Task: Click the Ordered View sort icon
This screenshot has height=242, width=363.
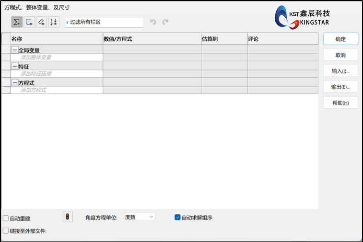Action: pyautogui.click(x=54, y=22)
